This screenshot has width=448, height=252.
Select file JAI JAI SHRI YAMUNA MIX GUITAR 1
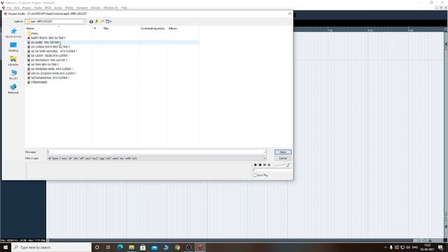point(52,51)
